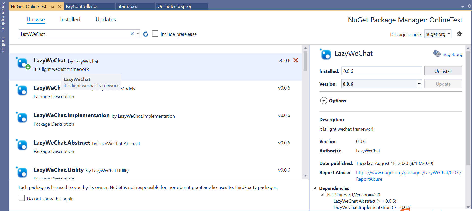Open the Toolbox side panel
The height and width of the screenshot is (211, 472).
[x=3, y=44]
